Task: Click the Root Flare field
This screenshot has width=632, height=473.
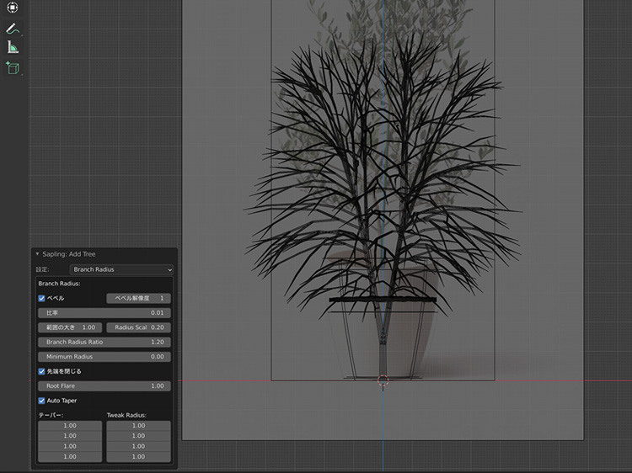Action: pos(104,385)
